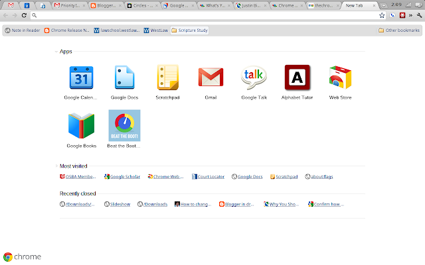Click the reload page button

click(x=24, y=15)
